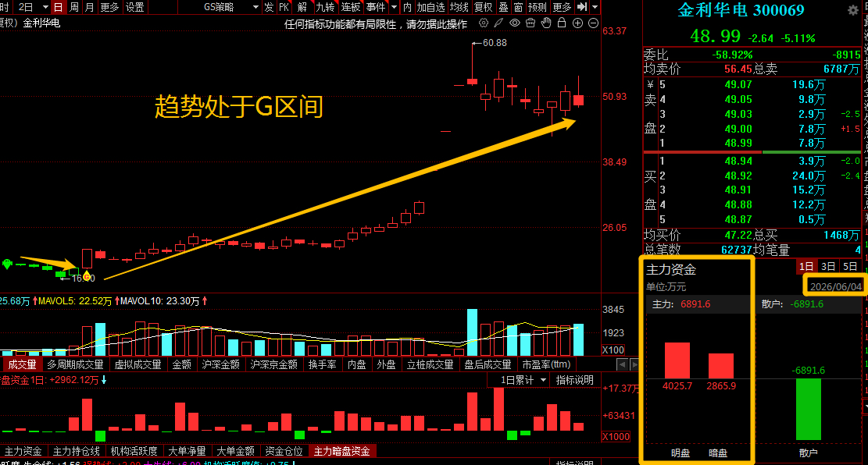Viewport: 868px width, 465px height.
Task: Open 设置 settings in toolbar
Action: click(x=134, y=7)
